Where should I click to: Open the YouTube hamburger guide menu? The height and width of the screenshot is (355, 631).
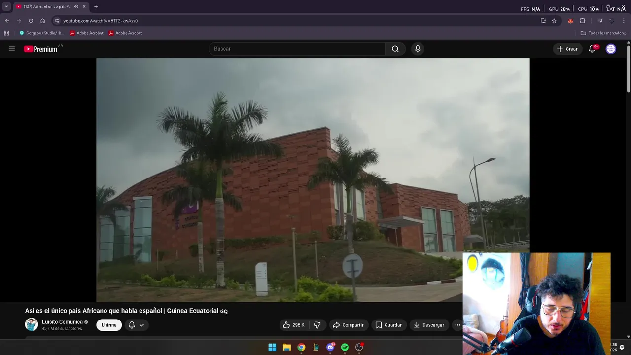click(12, 49)
